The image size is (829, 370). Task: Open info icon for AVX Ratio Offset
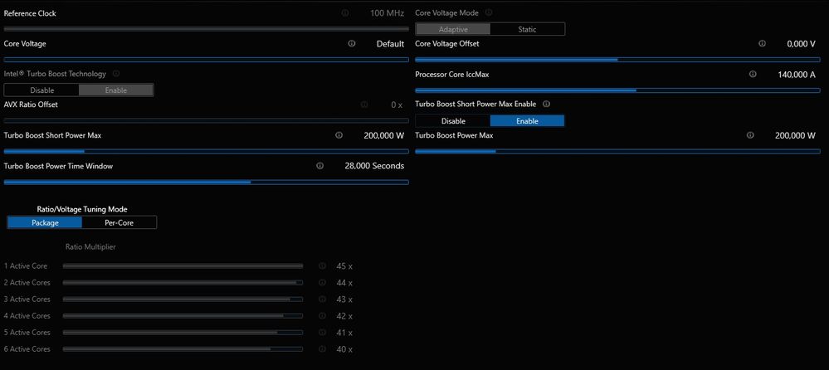coord(364,105)
